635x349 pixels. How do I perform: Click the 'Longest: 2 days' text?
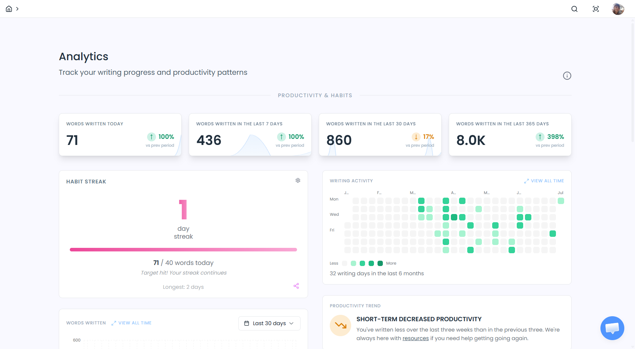click(x=183, y=287)
